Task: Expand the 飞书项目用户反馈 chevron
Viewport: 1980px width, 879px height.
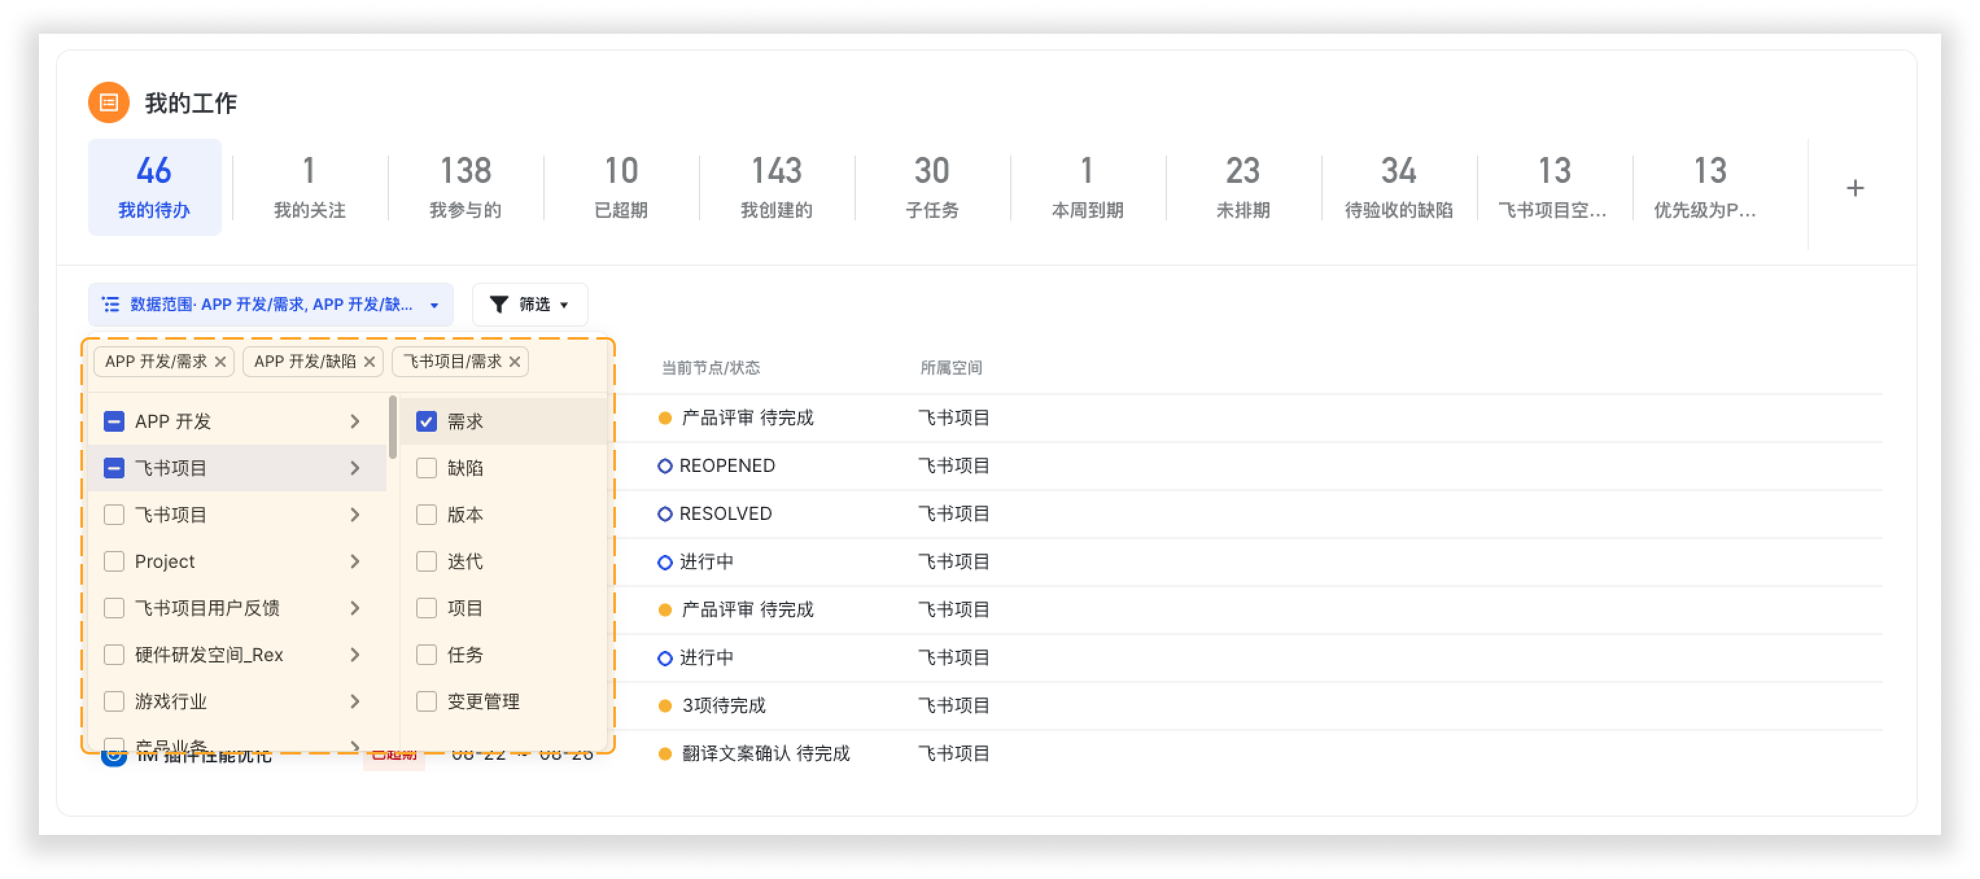Action: [355, 609]
